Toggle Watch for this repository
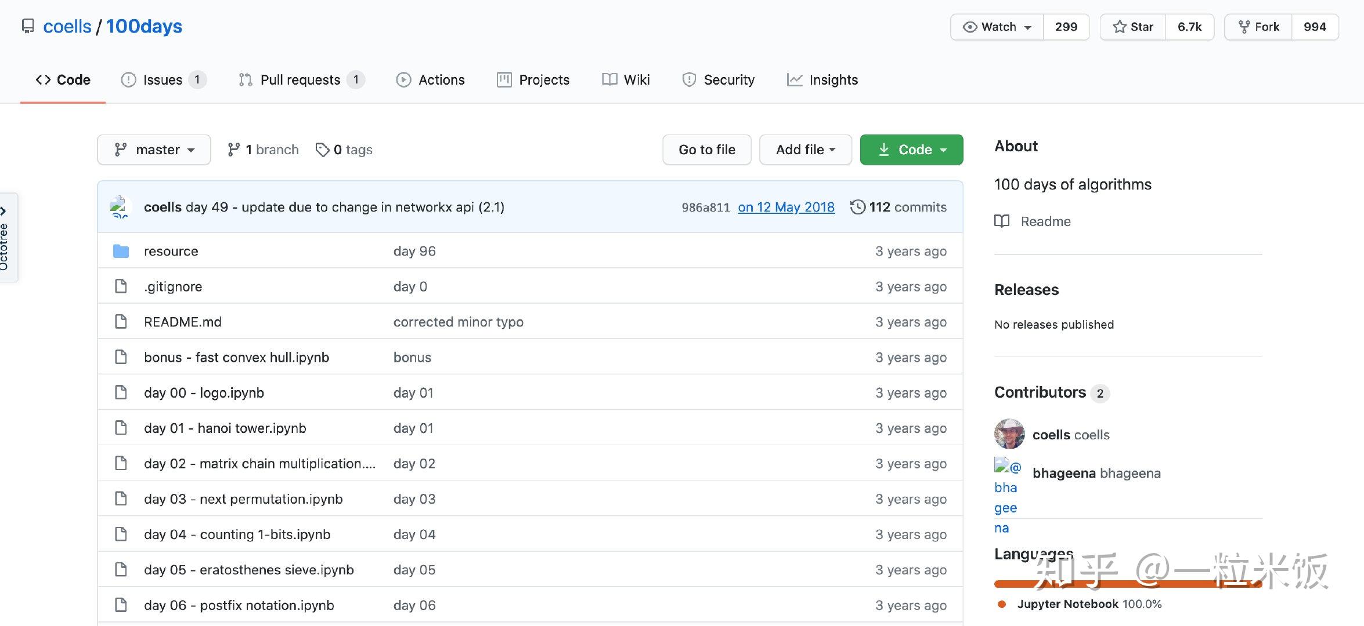 click(996, 27)
